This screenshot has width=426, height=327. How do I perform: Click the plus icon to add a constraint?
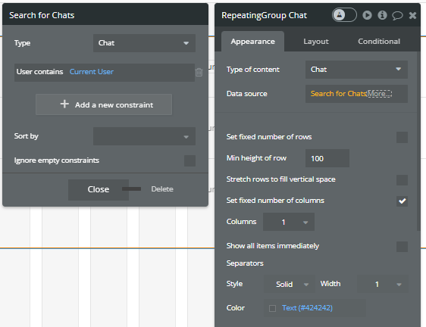pos(64,104)
